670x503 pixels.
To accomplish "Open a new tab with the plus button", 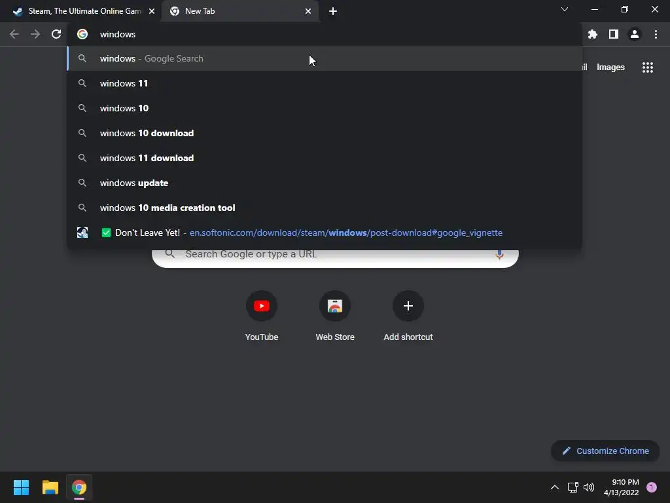I will [333, 11].
